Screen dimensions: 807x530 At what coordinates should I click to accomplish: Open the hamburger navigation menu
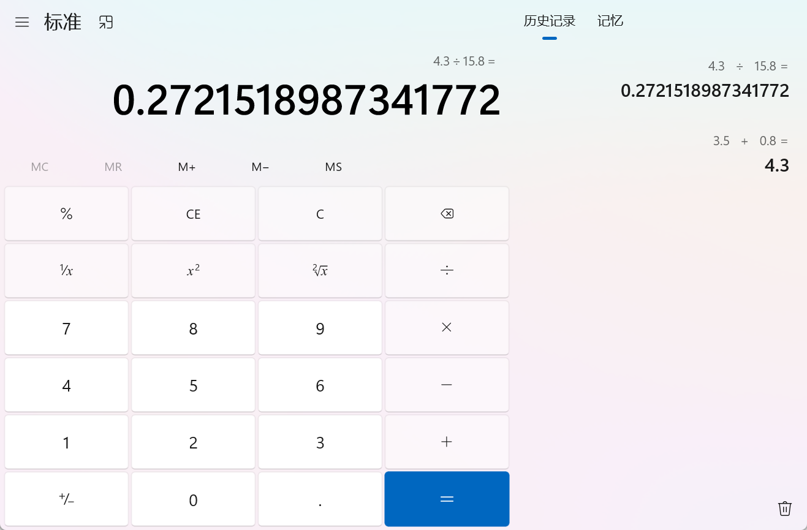click(22, 23)
